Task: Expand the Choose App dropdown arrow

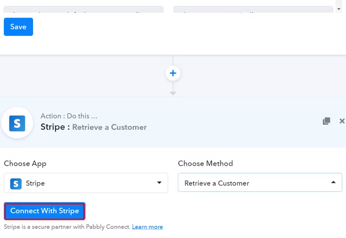Action: coord(159,183)
